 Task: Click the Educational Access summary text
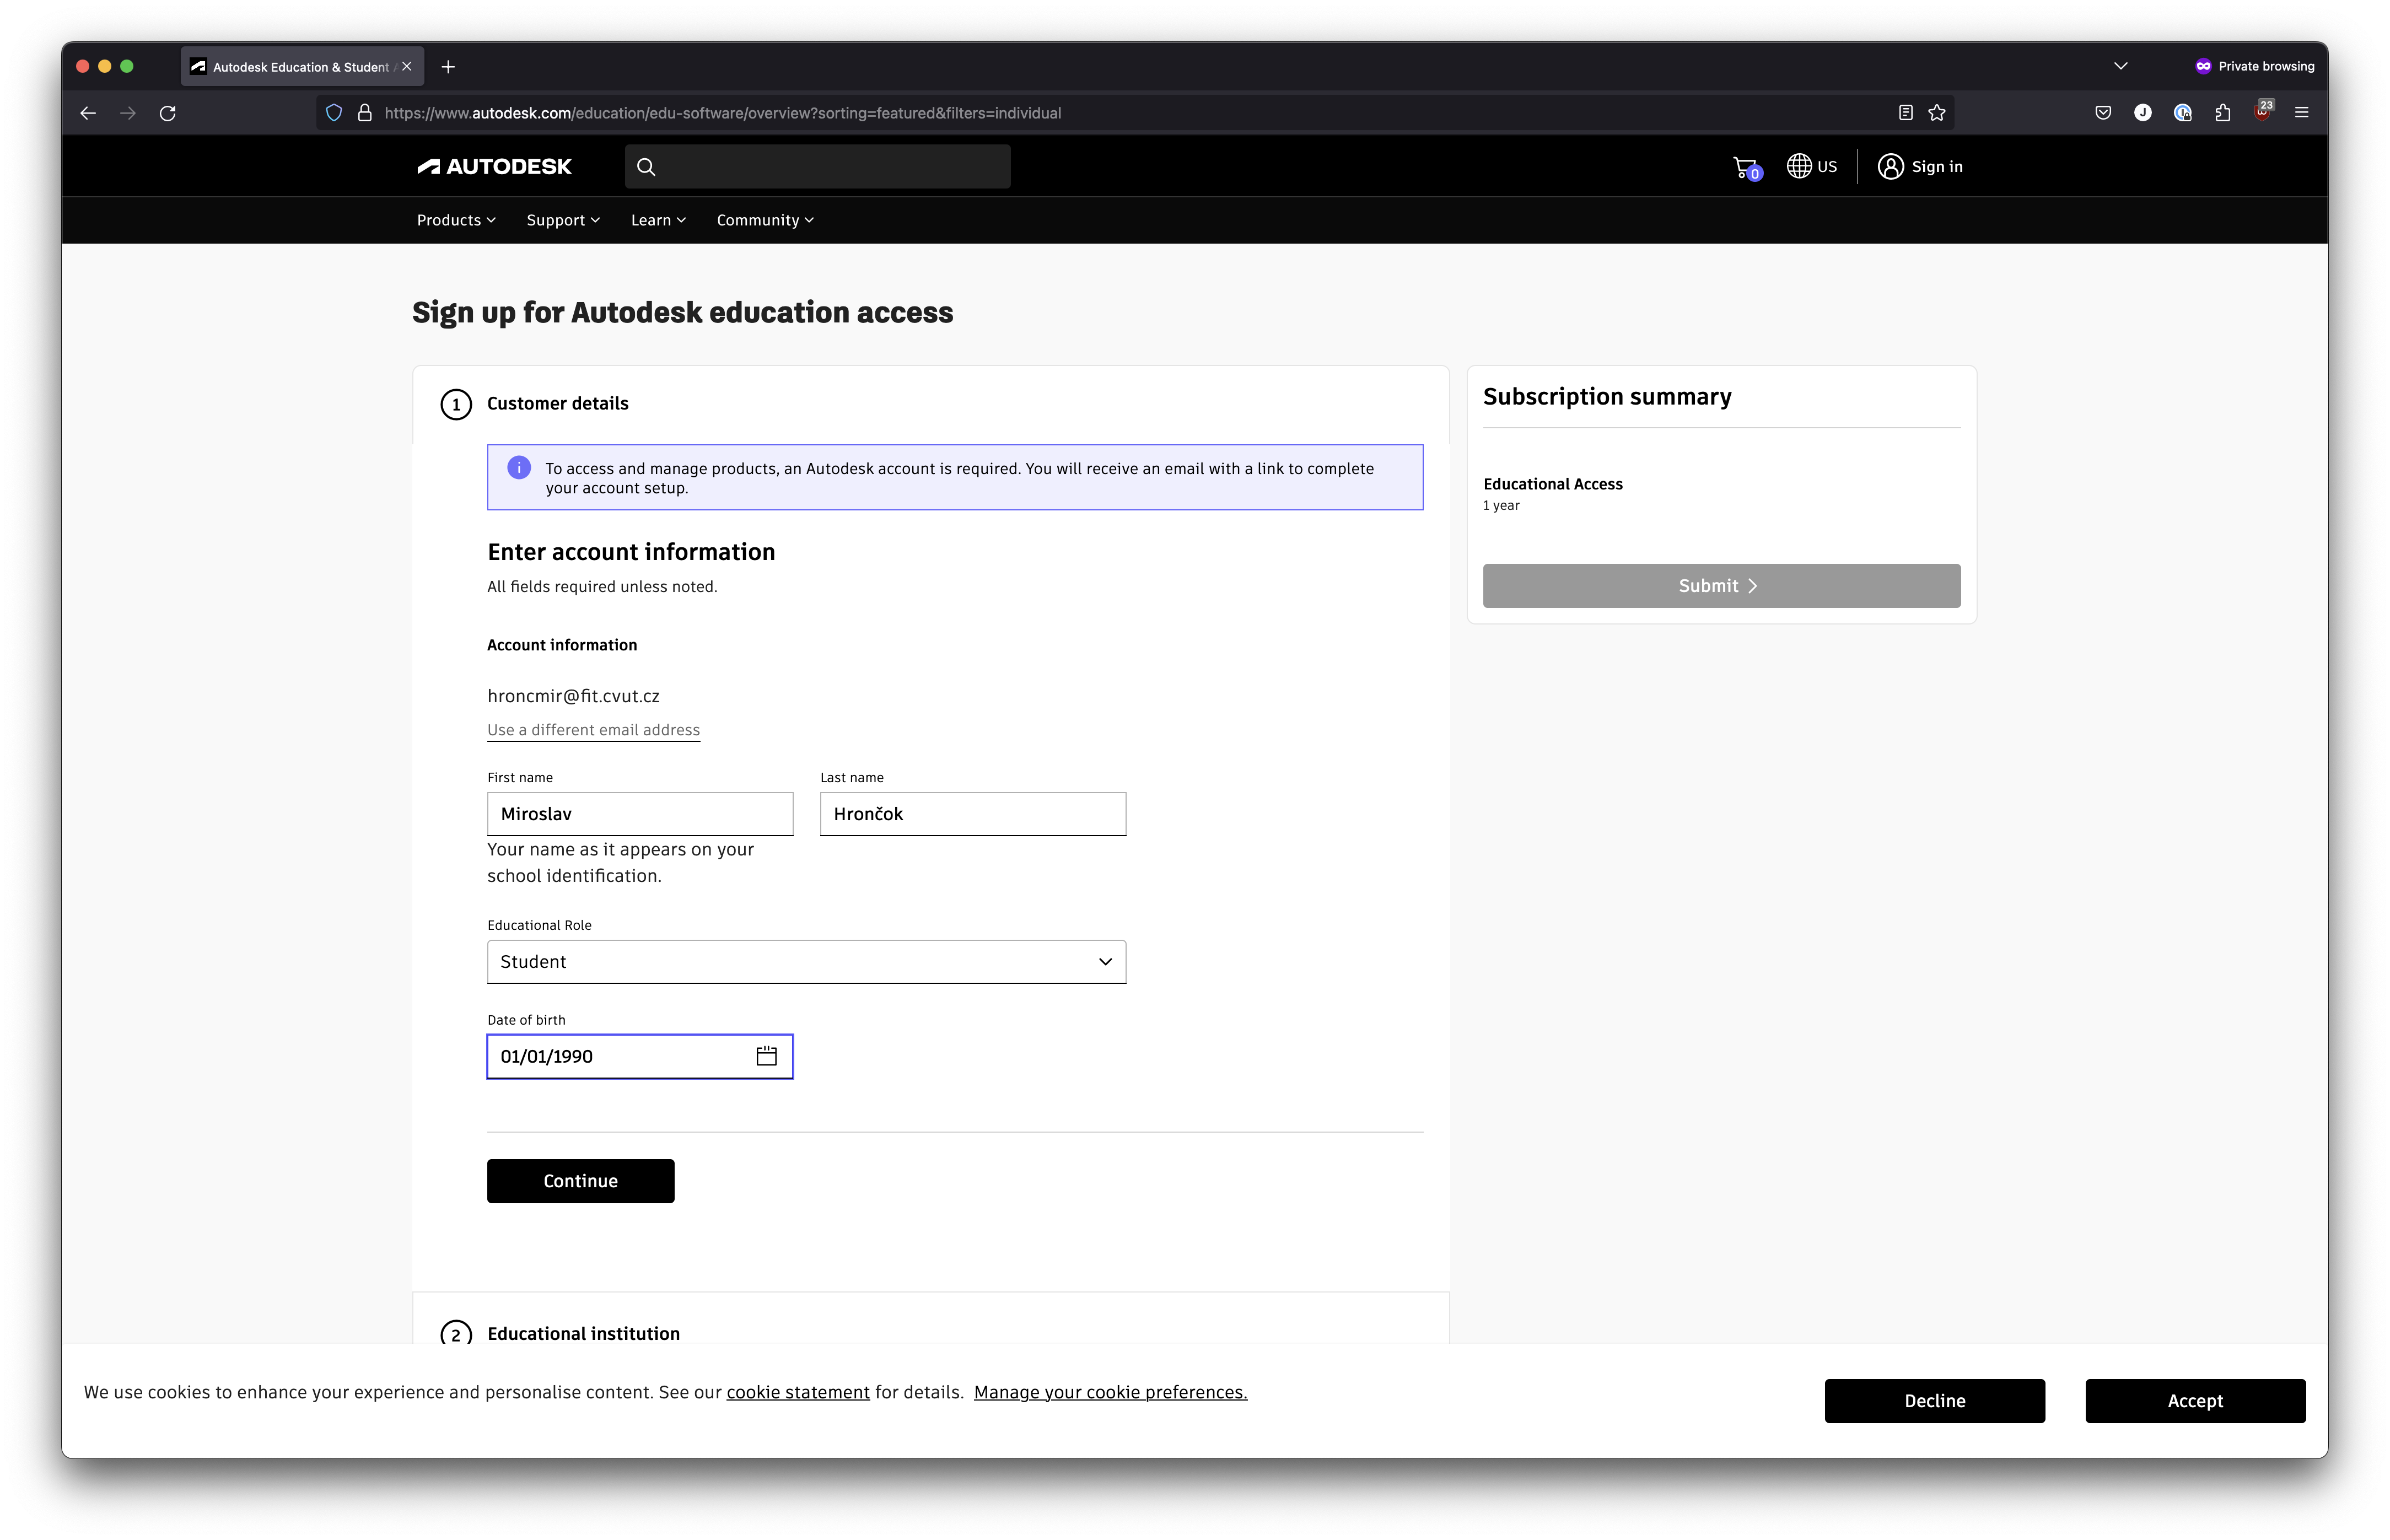(1553, 484)
